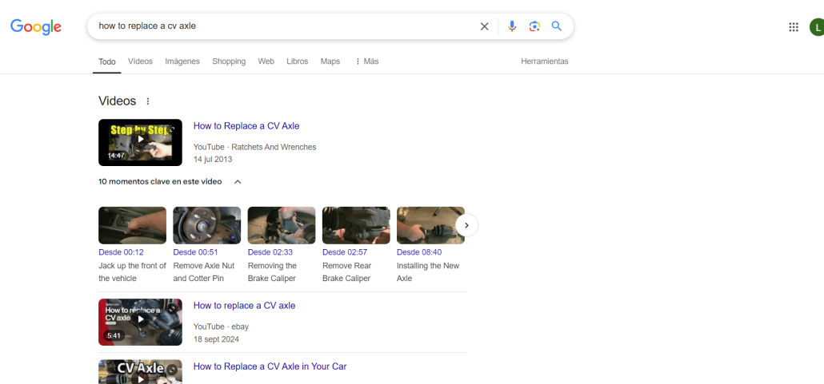This screenshot has width=824, height=384.
Task: Jump to Desde 02:57 moment
Action: coord(345,252)
